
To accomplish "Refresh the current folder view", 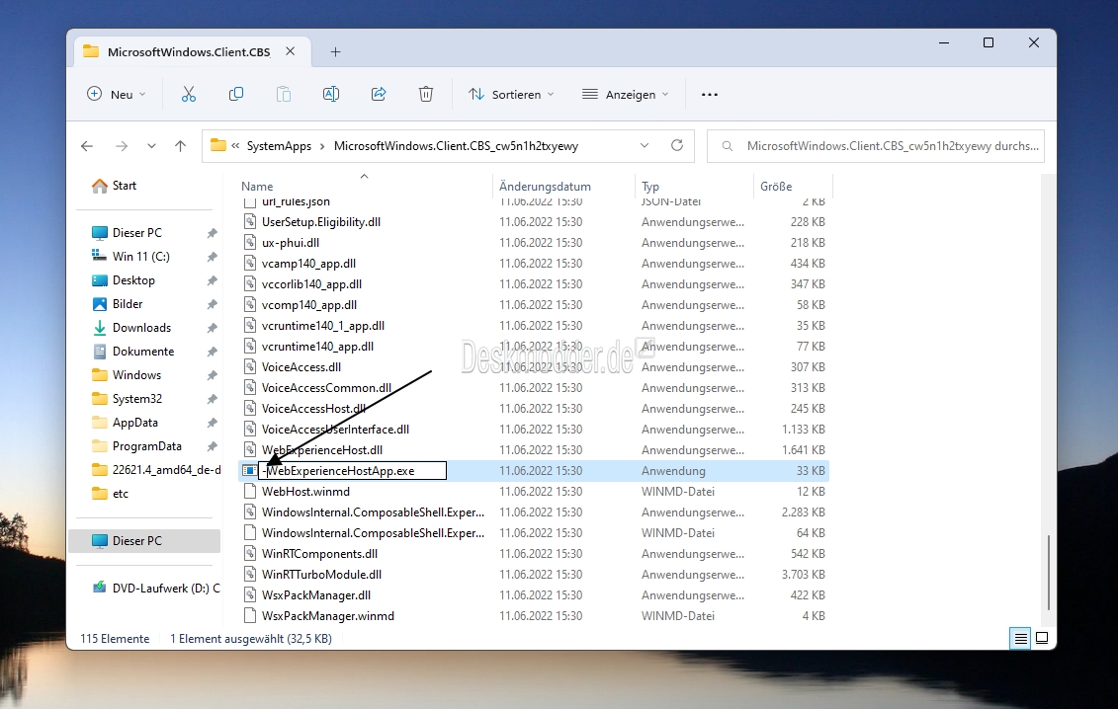I will point(677,145).
